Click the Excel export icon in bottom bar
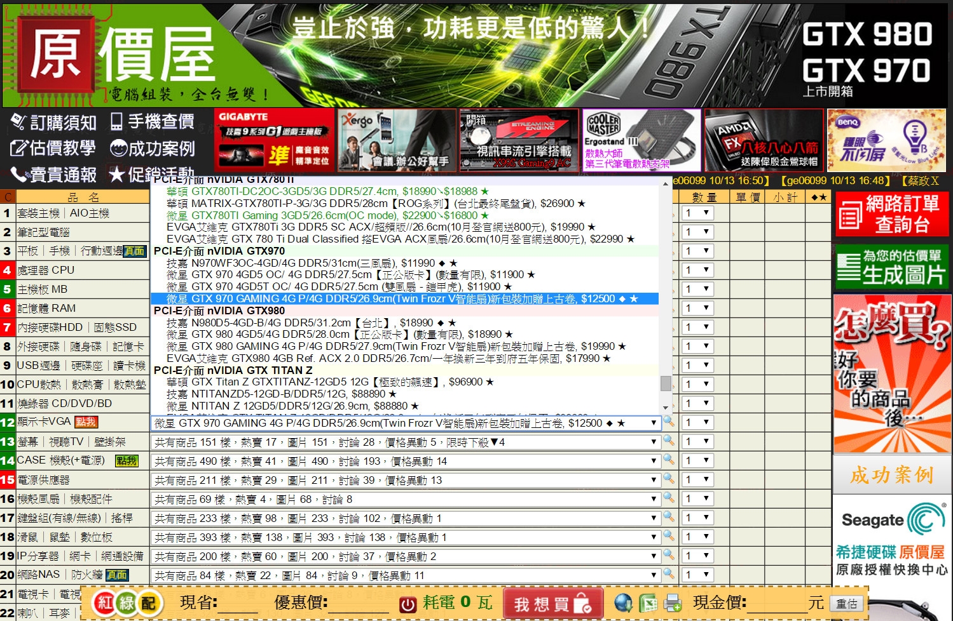This screenshot has width=953, height=621. (648, 603)
